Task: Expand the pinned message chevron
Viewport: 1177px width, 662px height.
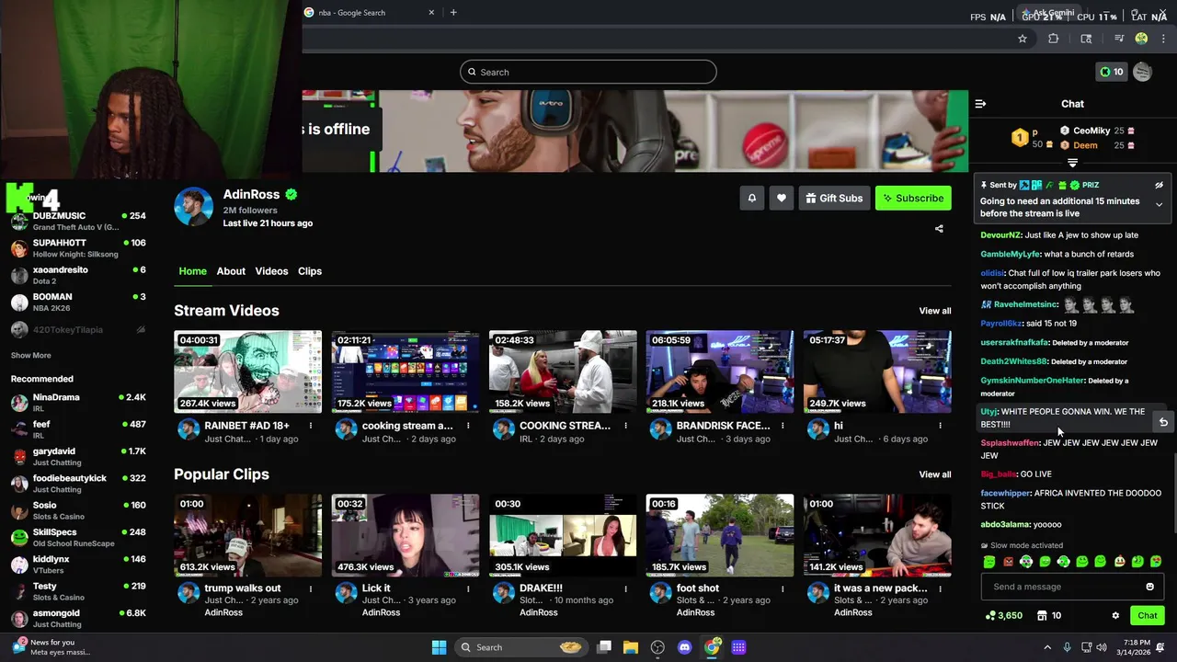Action: [x=1159, y=204]
